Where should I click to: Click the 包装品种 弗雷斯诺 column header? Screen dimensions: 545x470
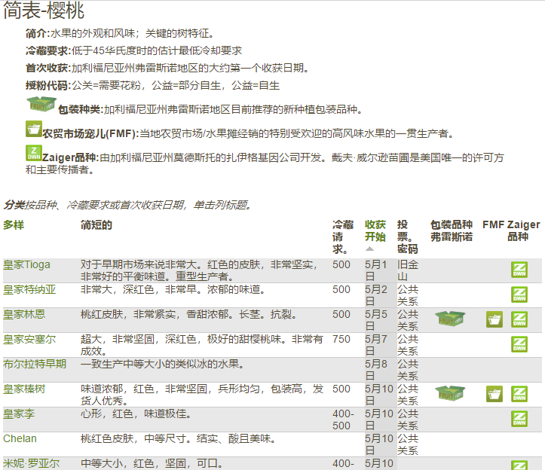pos(451,230)
